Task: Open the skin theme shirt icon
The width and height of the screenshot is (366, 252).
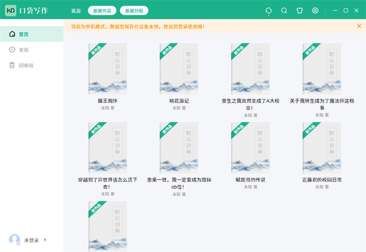Action: click(x=300, y=11)
